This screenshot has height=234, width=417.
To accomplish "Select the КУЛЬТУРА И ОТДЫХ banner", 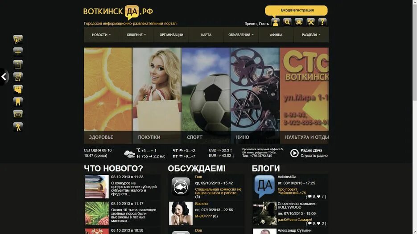I will coord(304,96).
